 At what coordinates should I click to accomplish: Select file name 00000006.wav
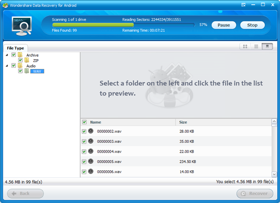point(109,172)
